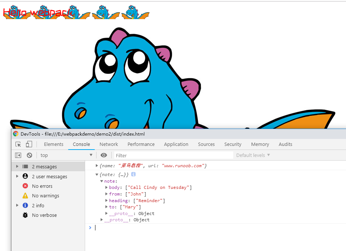Expand the 2 info group
Viewport: 346px width, 251px height.
(x=17, y=205)
